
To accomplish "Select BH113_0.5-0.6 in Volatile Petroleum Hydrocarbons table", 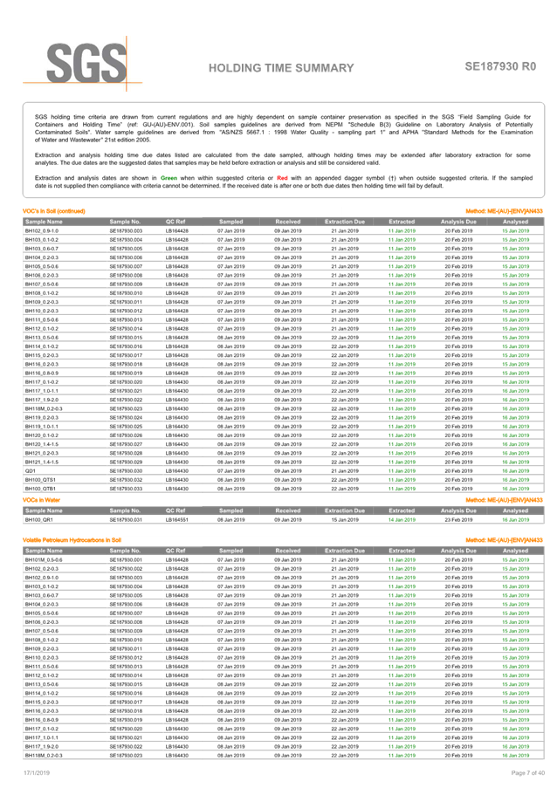I will [42, 684].
